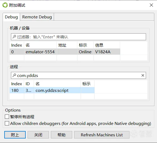The height and width of the screenshot is (143, 157).
Task: Switch to the Debug tab
Action: (x=12, y=17)
